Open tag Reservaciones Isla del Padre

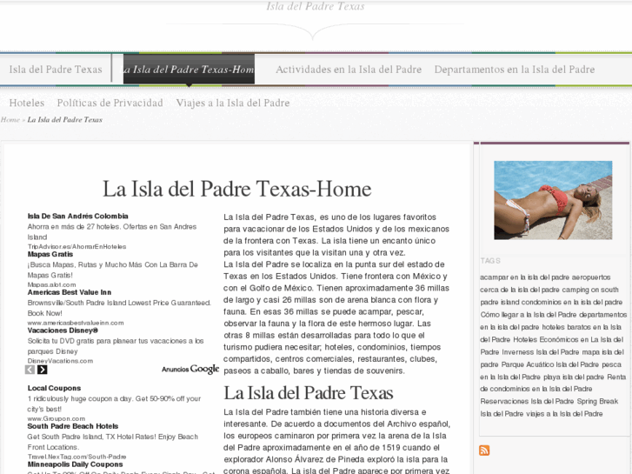pos(527,402)
